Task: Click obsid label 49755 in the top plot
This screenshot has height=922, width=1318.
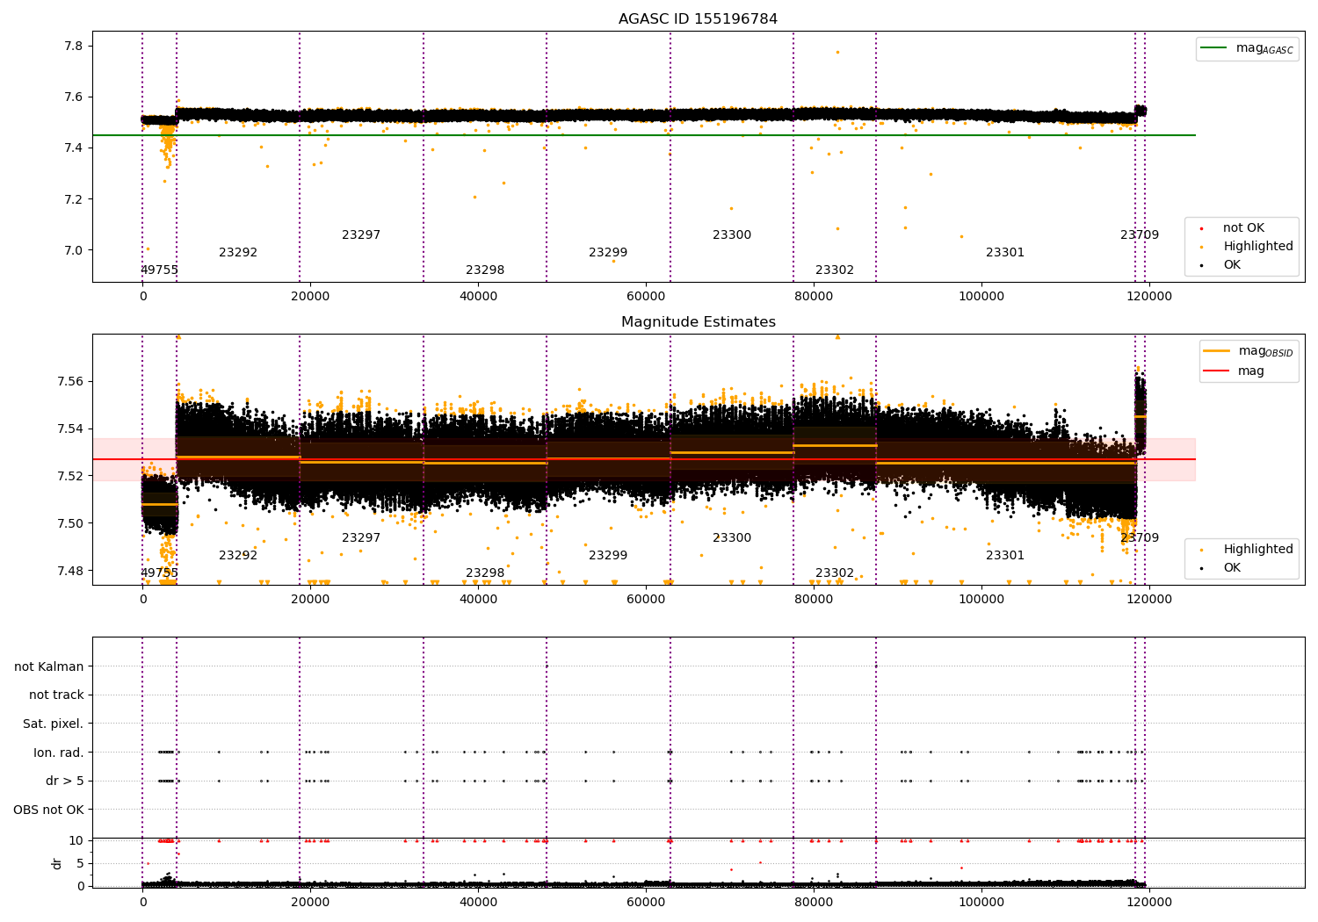Action: tap(159, 270)
